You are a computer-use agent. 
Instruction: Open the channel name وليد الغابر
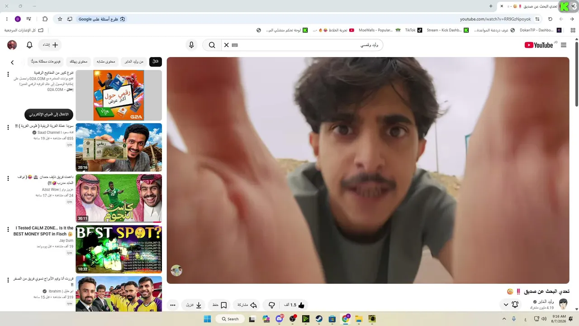546,302
